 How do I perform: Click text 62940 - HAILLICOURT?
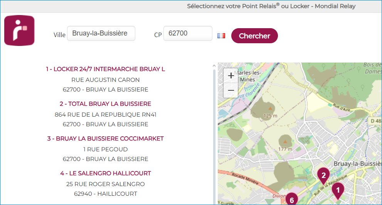click(106, 194)
